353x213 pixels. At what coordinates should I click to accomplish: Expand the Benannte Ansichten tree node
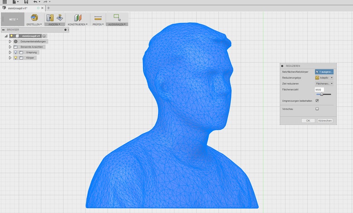10,47
